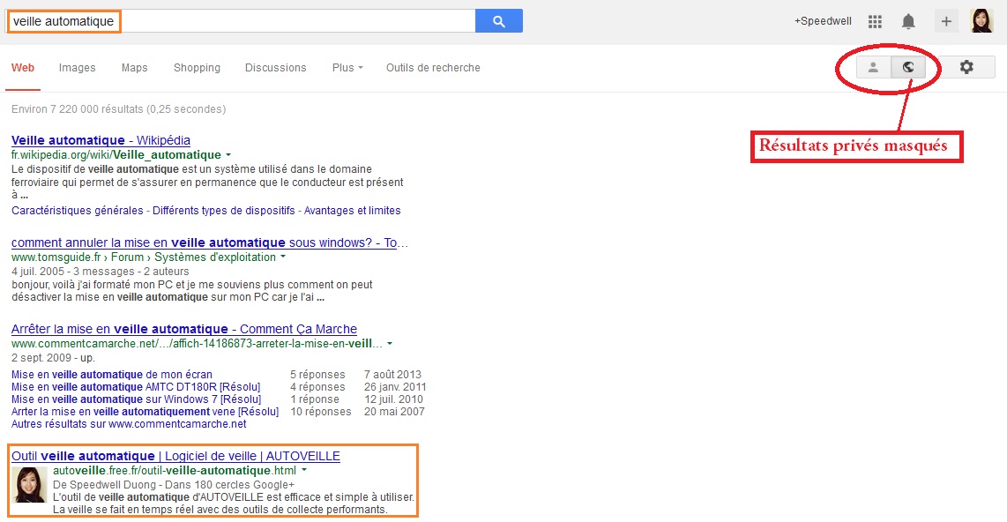Click the +Speedwell profile link
The height and width of the screenshot is (522, 1007).
(x=823, y=22)
